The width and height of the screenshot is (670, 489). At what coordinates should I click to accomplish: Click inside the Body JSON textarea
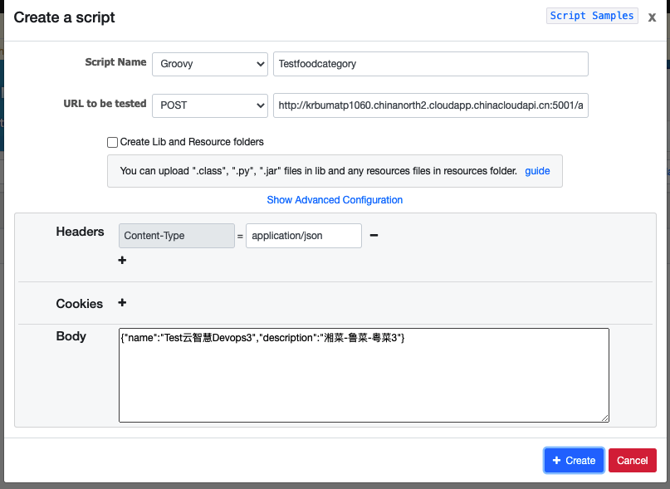click(x=364, y=375)
